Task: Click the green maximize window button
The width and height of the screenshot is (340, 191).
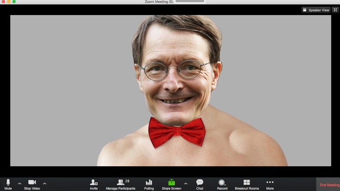Action: 14,1
